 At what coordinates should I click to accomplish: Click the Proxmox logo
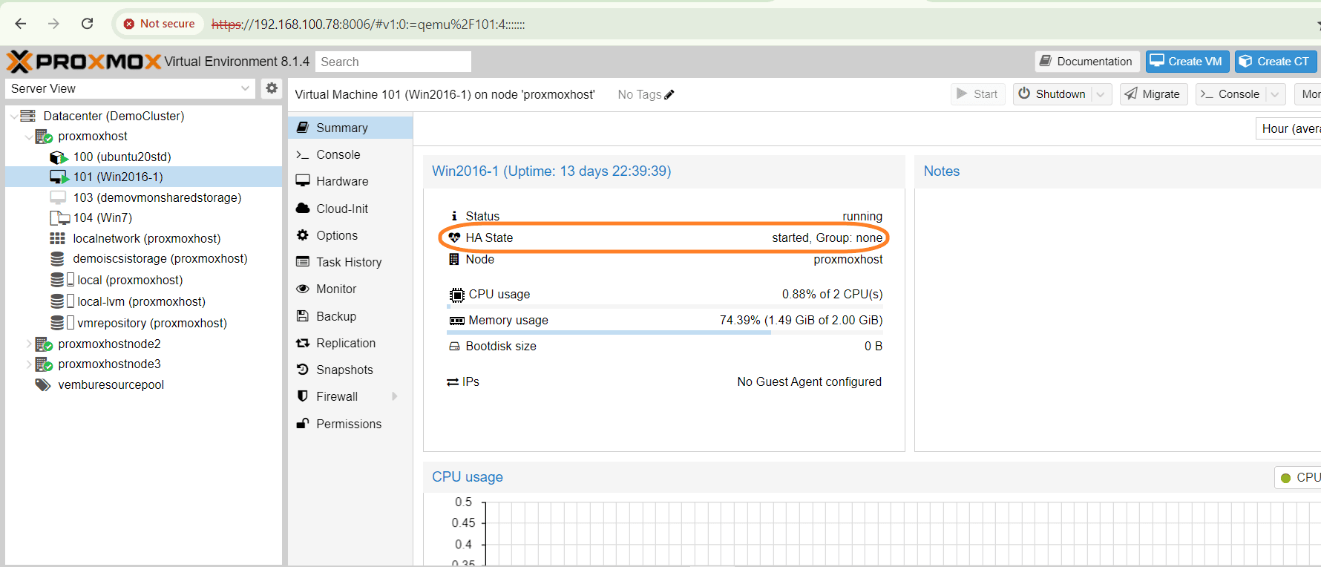tap(84, 62)
